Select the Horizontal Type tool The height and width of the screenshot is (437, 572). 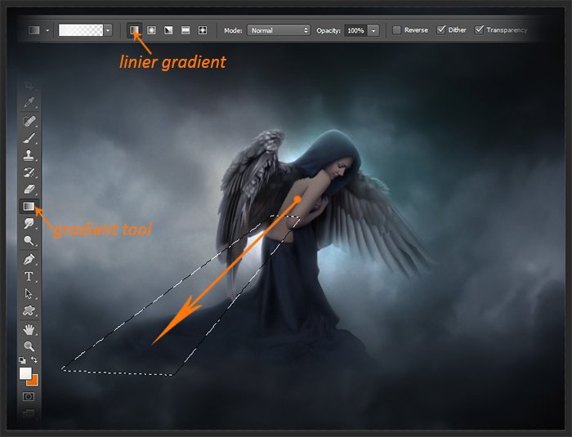point(29,276)
